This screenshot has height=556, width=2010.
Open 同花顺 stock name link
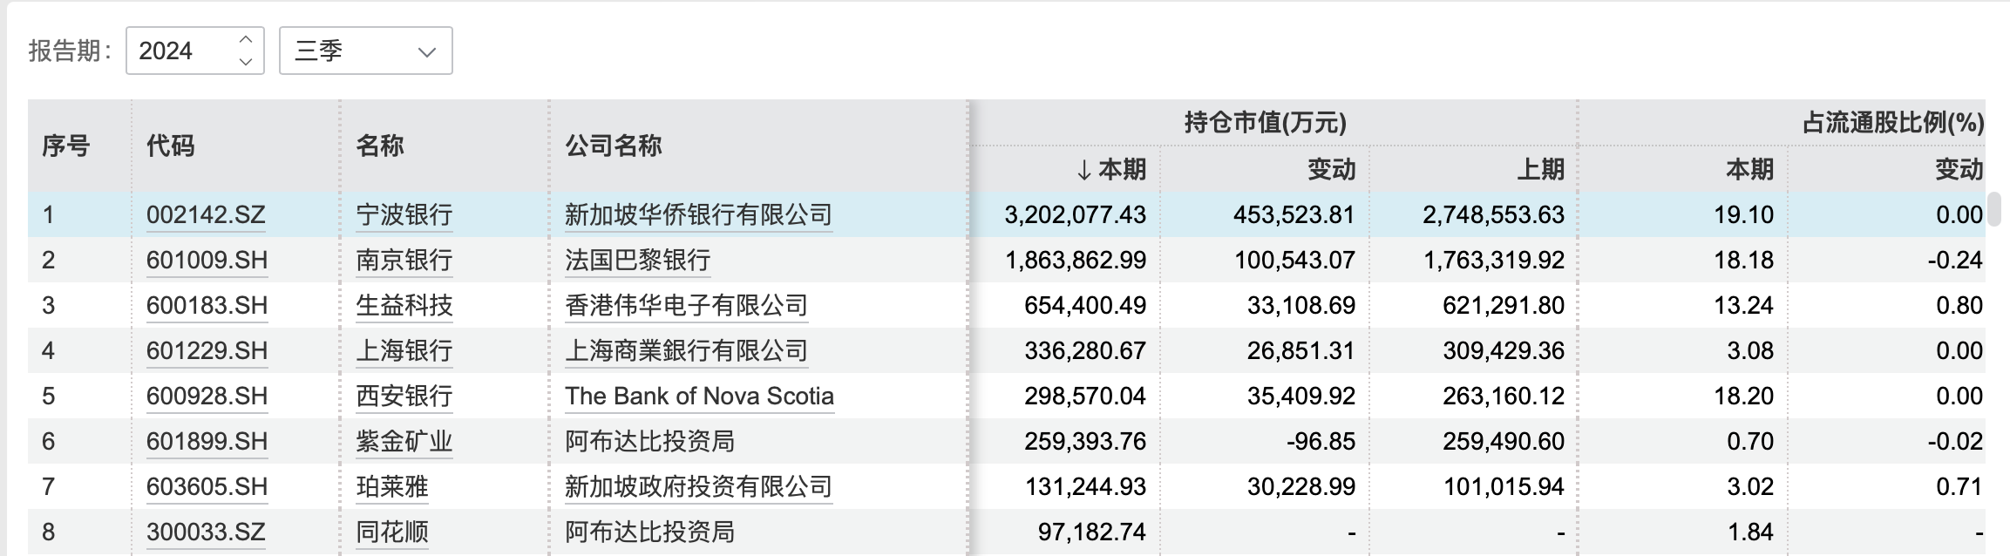392,532
